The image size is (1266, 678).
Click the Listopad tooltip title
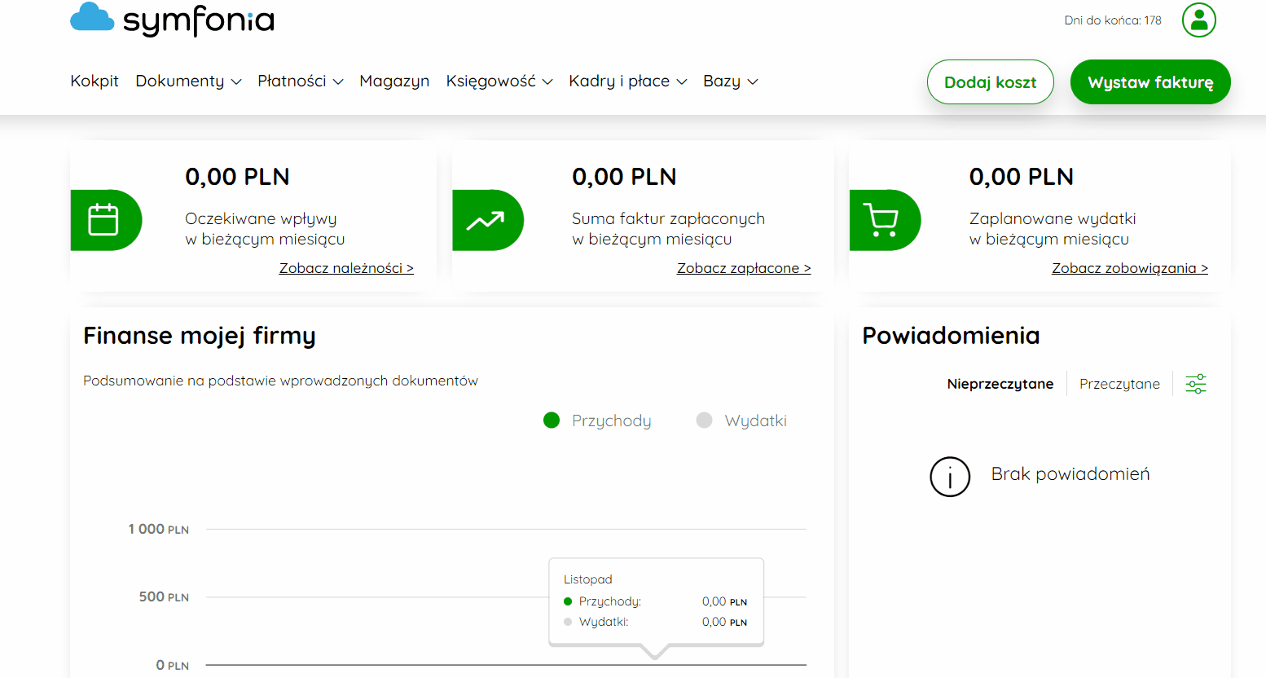tap(588, 579)
